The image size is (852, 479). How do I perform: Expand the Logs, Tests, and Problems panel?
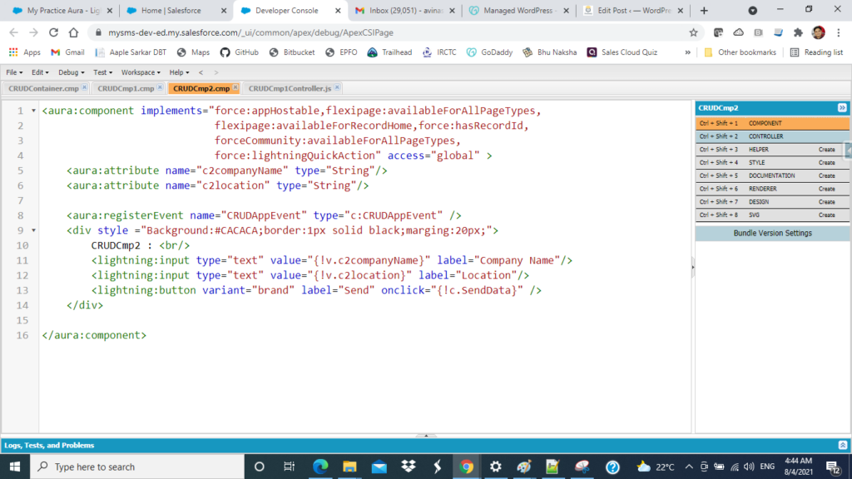(x=843, y=446)
